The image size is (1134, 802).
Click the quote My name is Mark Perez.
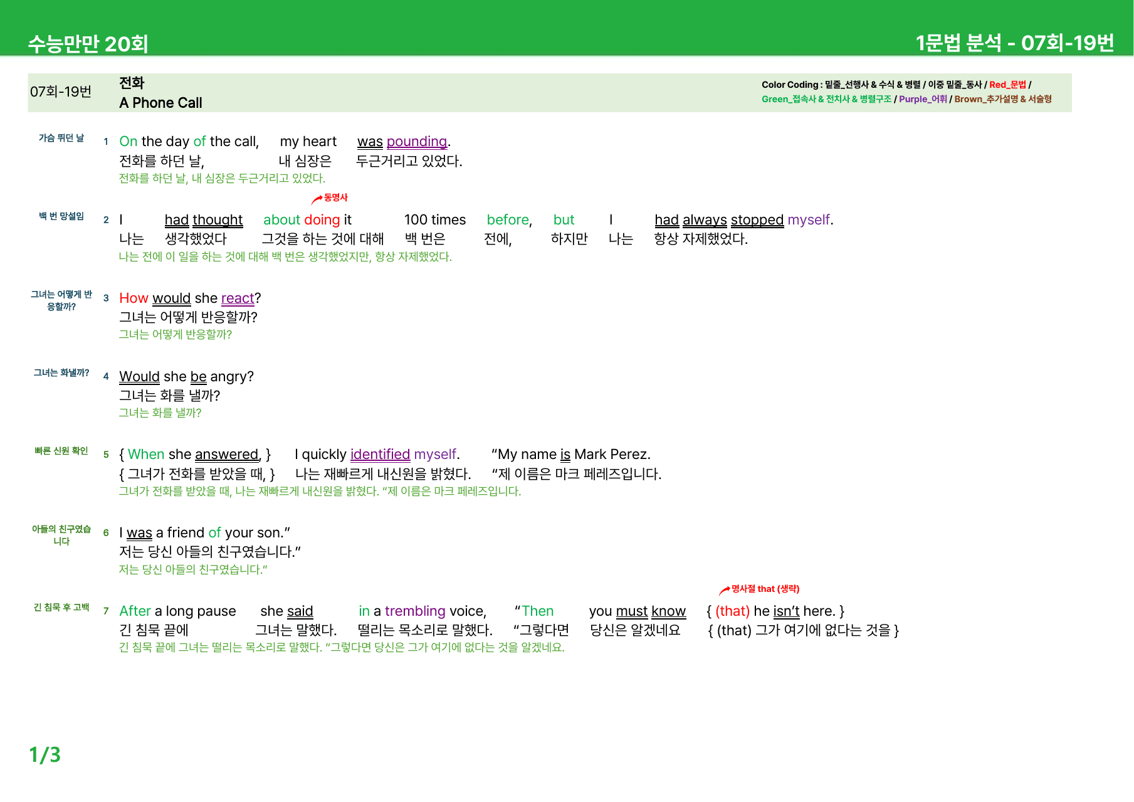[x=571, y=455]
